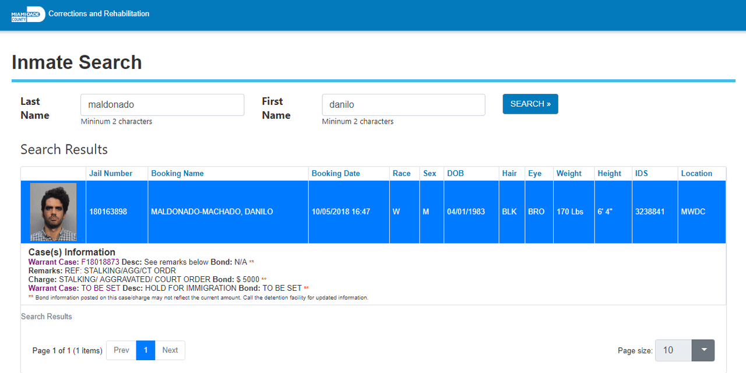Sort results by DOB column

(455, 174)
